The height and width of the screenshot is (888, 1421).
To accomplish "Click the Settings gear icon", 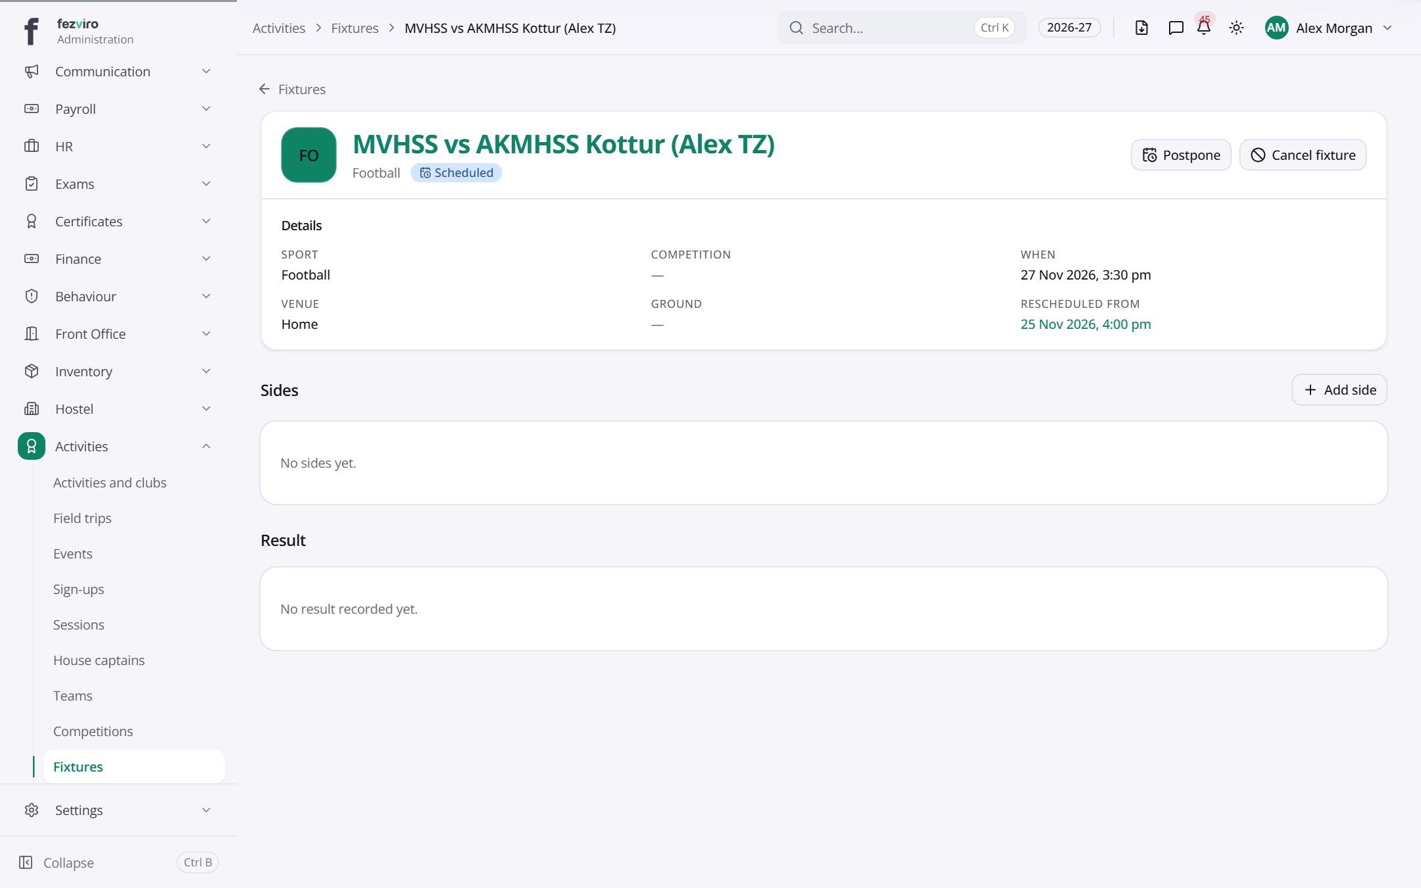I will [32, 810].
